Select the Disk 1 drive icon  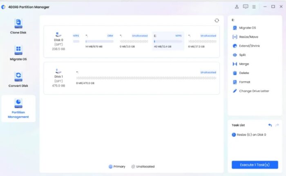tap(58, 71)
